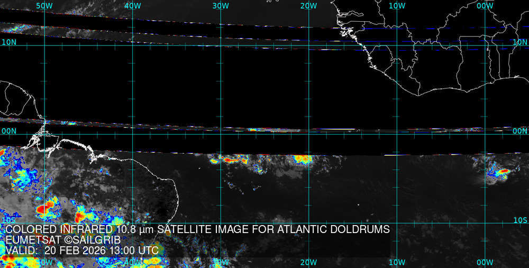Select the 10W label along the top edge

[397, 5]
